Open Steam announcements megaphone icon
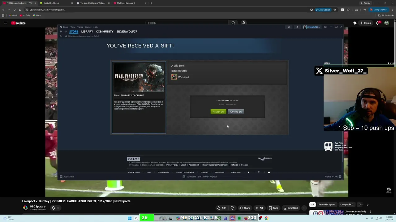Screen dimensions: 396x222 [x=289, y=27]
